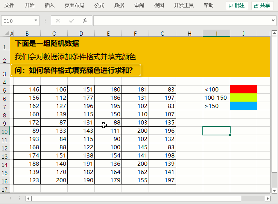The image size is (278, 204).
Task: Select column B header
Action: coord(27,33)
